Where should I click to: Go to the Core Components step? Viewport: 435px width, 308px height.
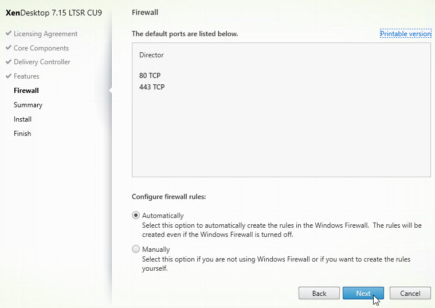point(41,48)
